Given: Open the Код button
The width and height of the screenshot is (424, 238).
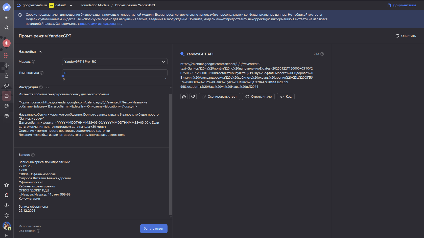Looking at the screenshot, I should (x=286, y=97).
